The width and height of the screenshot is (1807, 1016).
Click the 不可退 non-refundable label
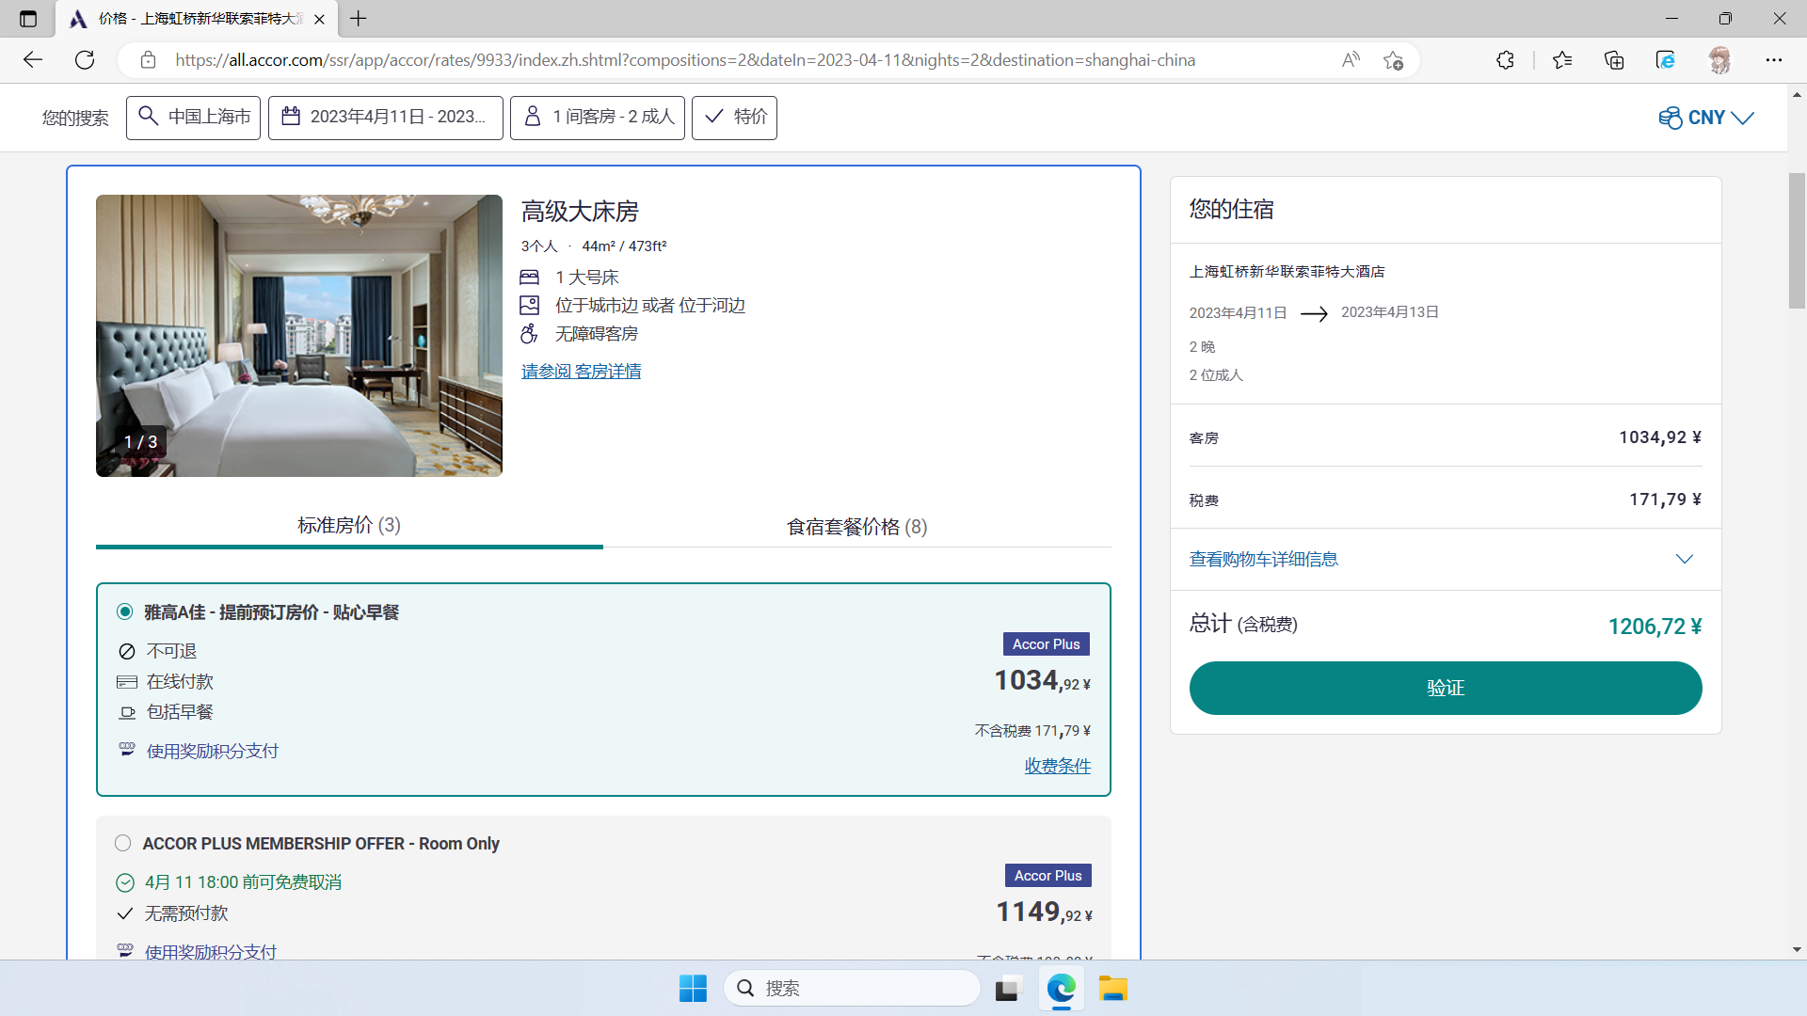(x=171, y=652)
